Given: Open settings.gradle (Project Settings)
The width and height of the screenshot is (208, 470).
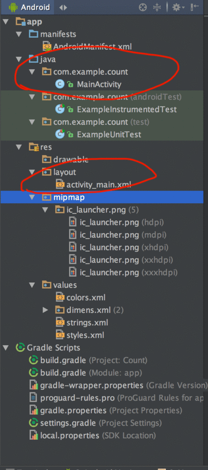Looking at the screenshot, I should [101, 423].
